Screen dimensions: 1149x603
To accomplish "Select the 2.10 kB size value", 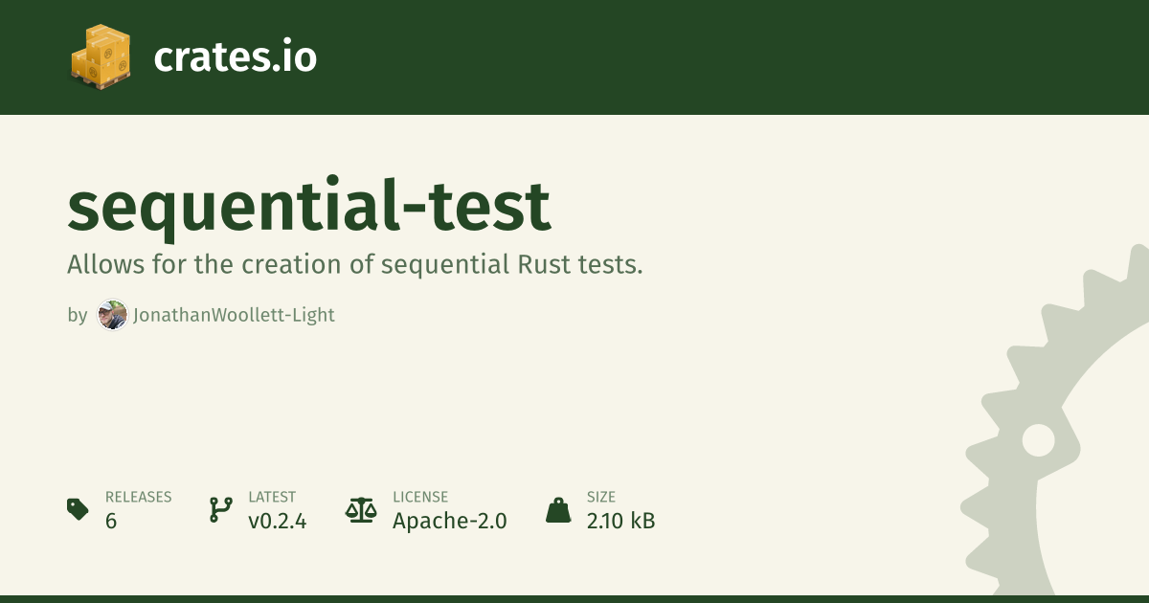I will coord(620,521).
